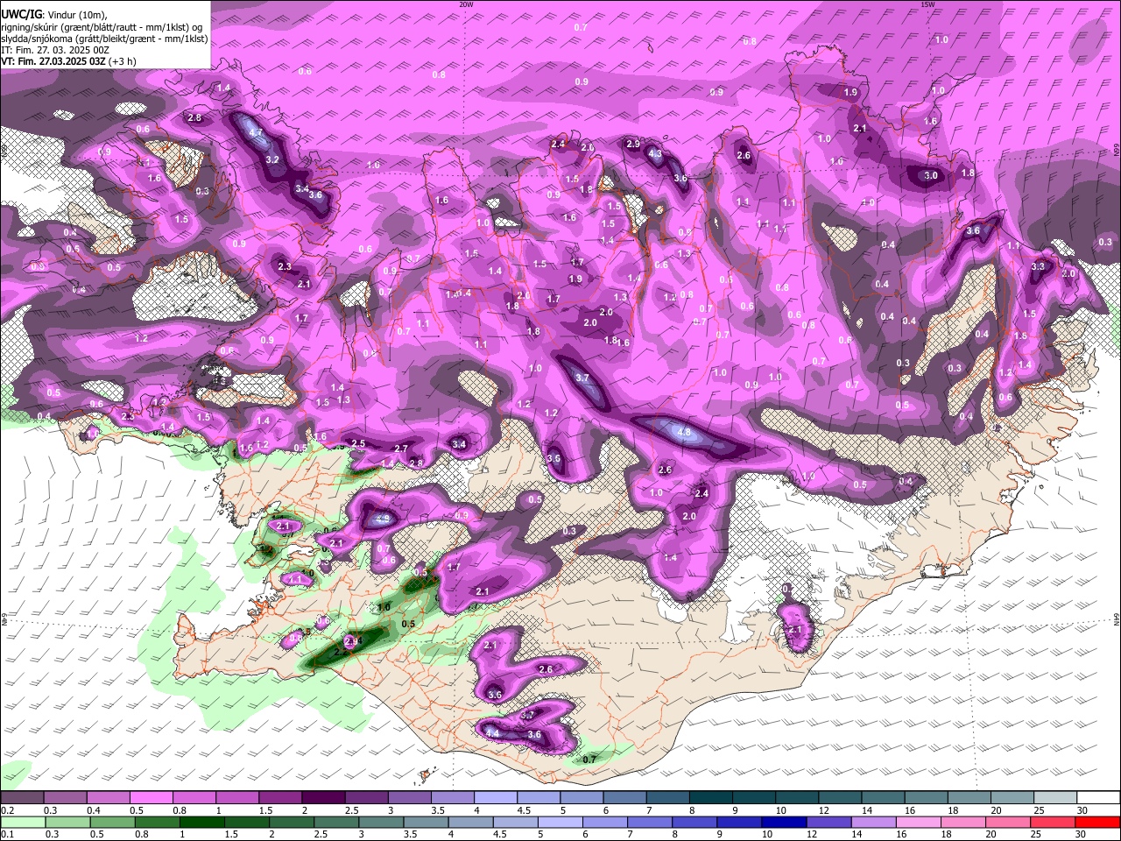Click the '66N' latitude label on right edge
Screen dimensions: 1121x841
click(1117, 151)
